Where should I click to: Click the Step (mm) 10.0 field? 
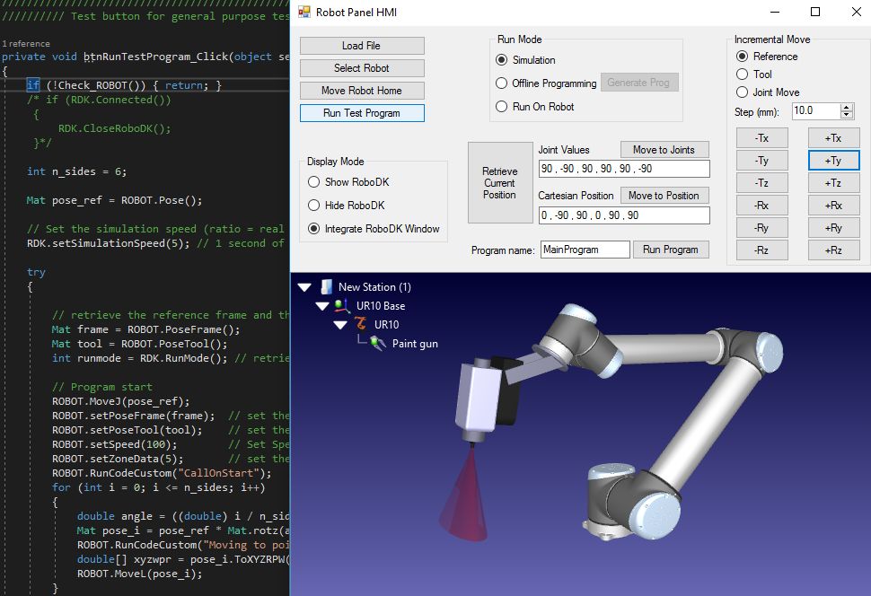pyautogui.click(x=816, y=110)
